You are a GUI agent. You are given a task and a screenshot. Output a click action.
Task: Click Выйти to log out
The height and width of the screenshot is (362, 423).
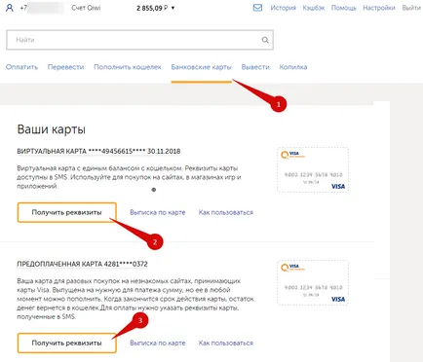tap(411, 8)
